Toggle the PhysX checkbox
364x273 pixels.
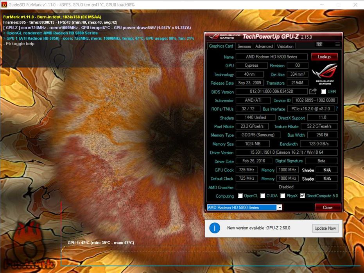tap(283, 196)
